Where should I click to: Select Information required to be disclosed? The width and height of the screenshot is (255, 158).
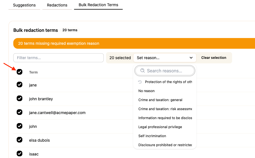pyautogui.click(x=165, y=118)
